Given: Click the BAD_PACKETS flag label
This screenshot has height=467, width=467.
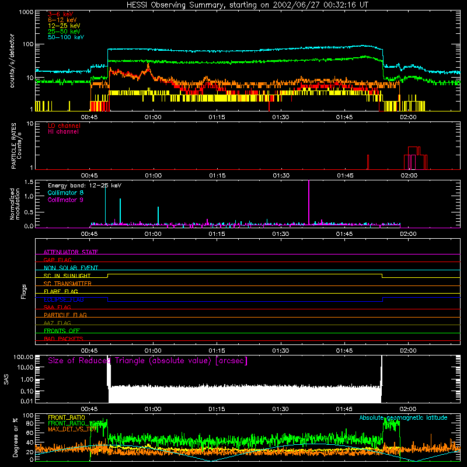Looking at the screenshot, I should (64, 339).
